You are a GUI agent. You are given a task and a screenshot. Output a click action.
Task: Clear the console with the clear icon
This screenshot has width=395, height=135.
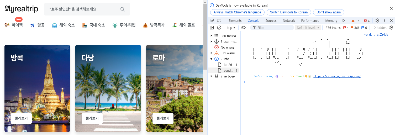tap(219, 28)
